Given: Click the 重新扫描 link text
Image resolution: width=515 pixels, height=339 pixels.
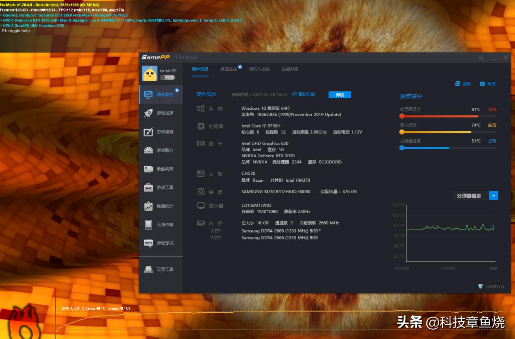Looking at the screenshot, I should click(x=306, y=94).
